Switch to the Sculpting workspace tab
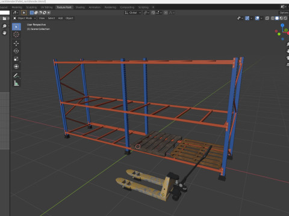289x216 pixels. pyautogui.click(x=31, y=7)
